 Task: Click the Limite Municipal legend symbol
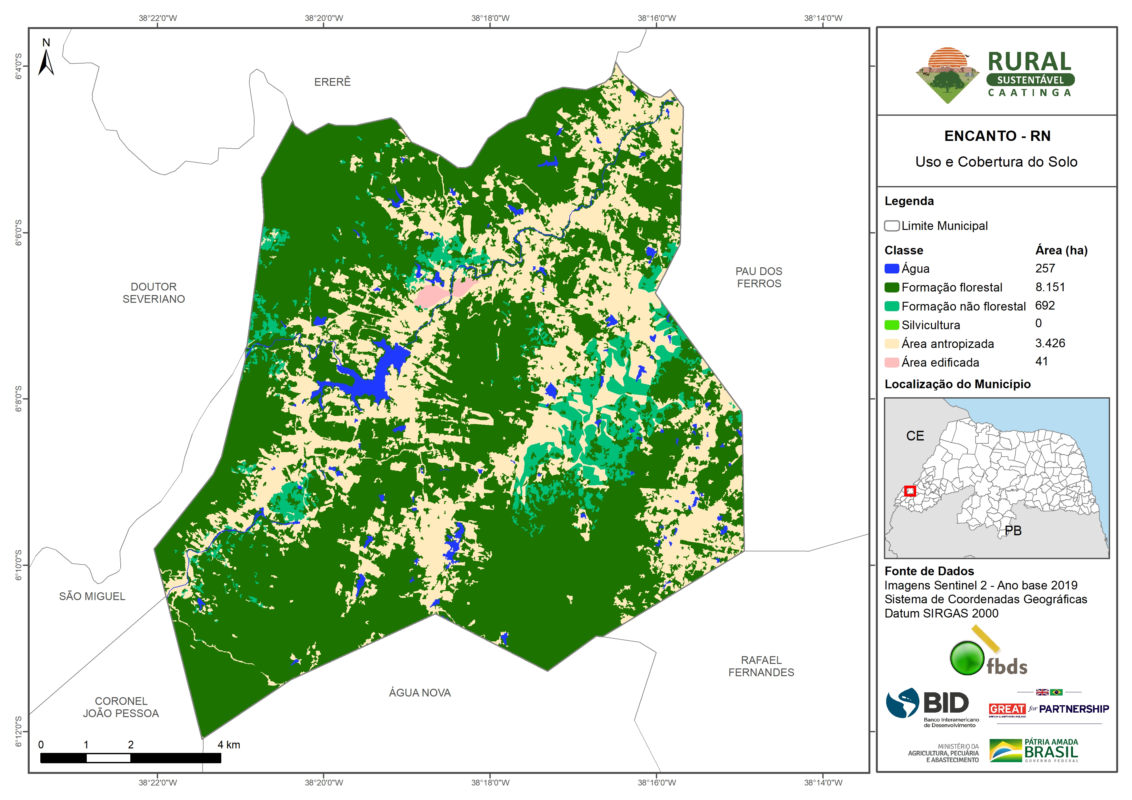[891, 226]
